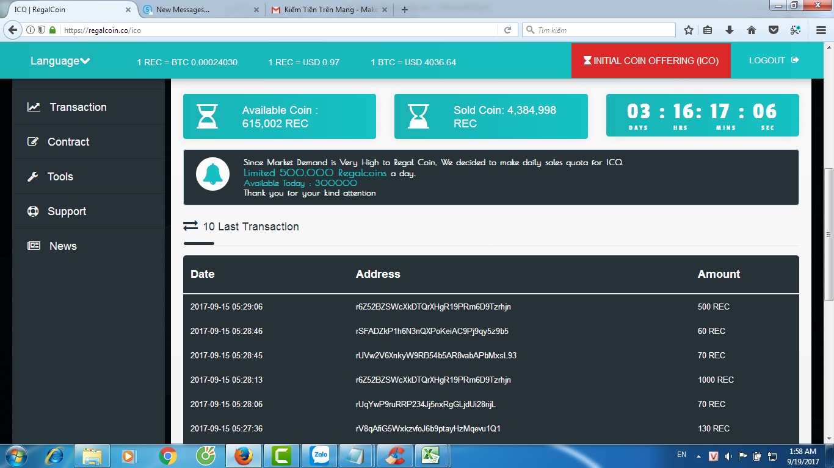Click the site information icon in address bar
The image size is (834, 468).
pyautogui.click(x=31, y=30)
